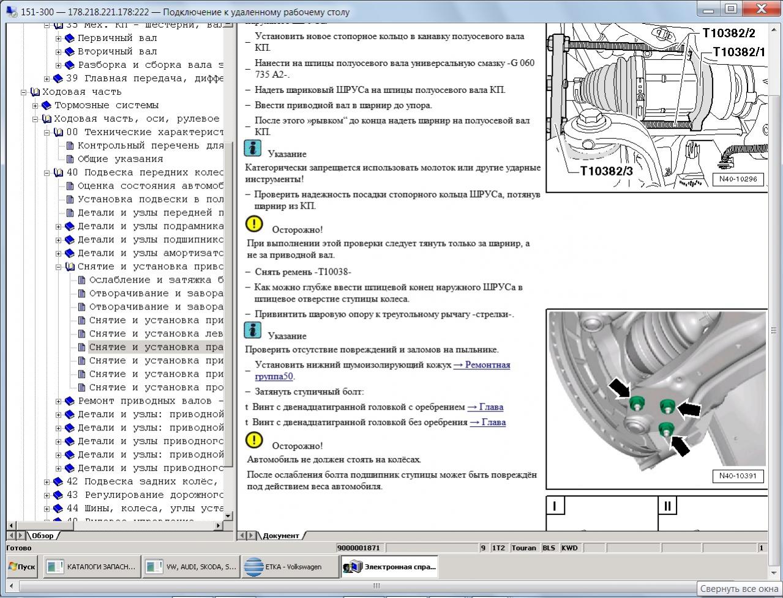Click the remote desktop horizontal scrollbar thumb
The image size is (783, 598).
(x=377, y=586)
